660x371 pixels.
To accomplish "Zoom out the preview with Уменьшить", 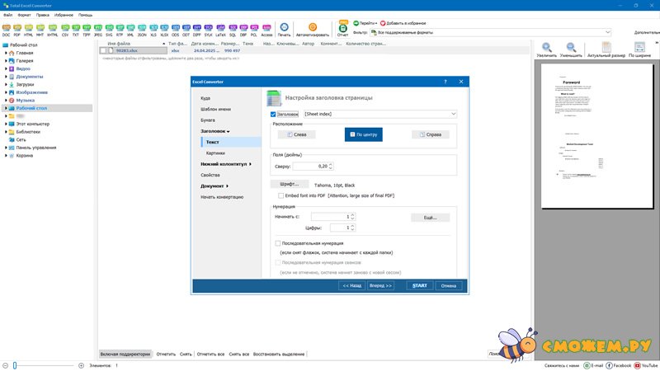I will (571, 49).
